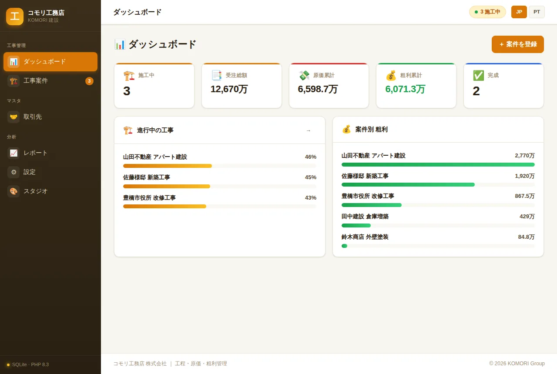
Task: Click the money bag icon on 粗利累計 card
Action: [x=391, y=76]
